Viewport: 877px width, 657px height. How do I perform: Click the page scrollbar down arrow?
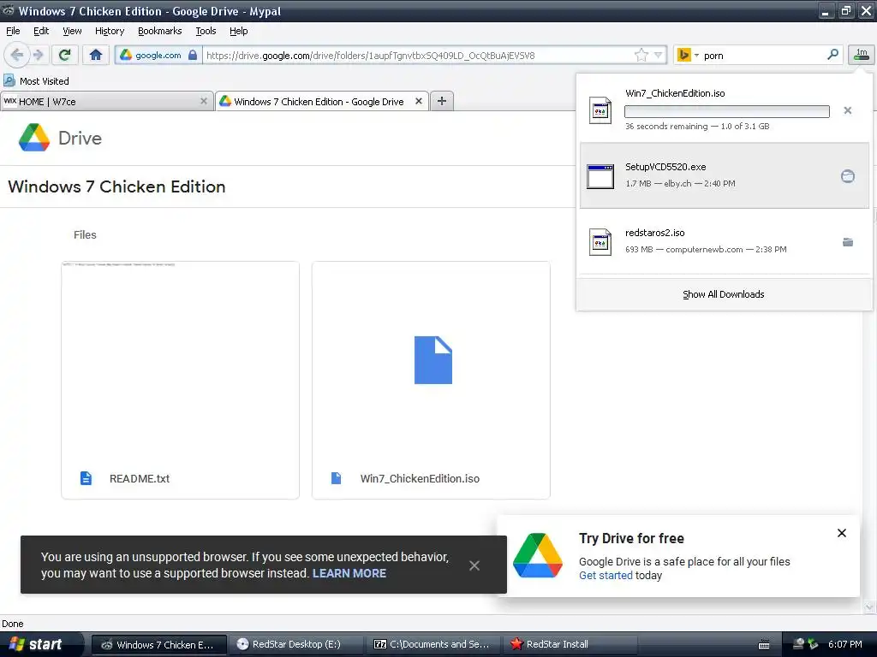(x=868, y=607)
